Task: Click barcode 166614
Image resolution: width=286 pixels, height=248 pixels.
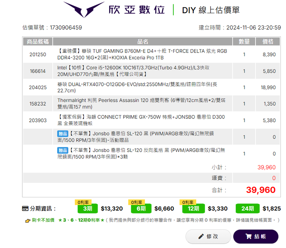Action: 38,71
